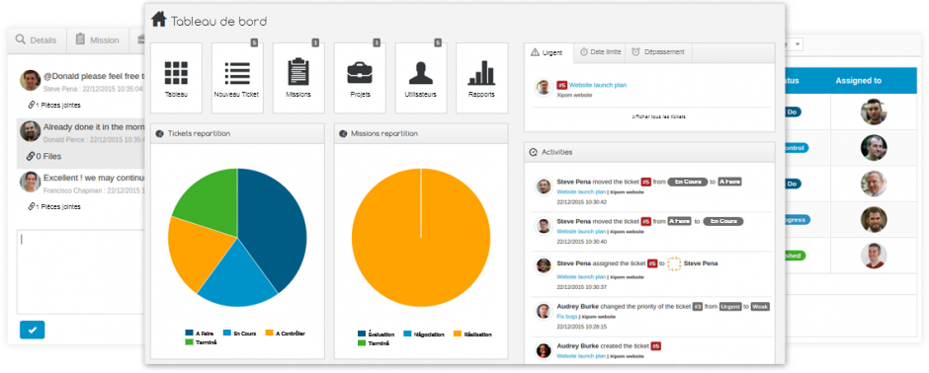Open the Tableau grid tile
The height and width of the screenshot is (373, 929).
176,77
